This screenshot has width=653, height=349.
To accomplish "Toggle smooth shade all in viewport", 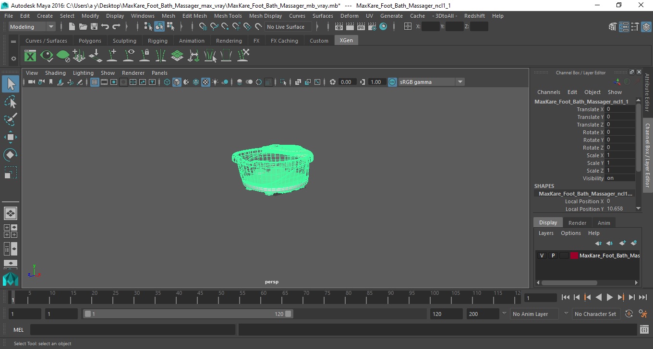I will [177, 82].
